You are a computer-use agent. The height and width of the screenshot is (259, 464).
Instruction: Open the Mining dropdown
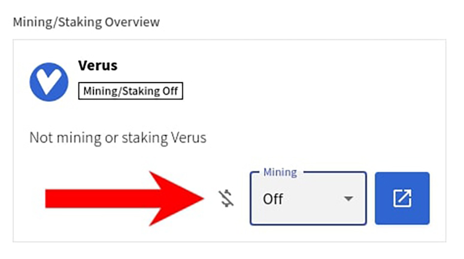pyautogui.click(x=308, y=199)
